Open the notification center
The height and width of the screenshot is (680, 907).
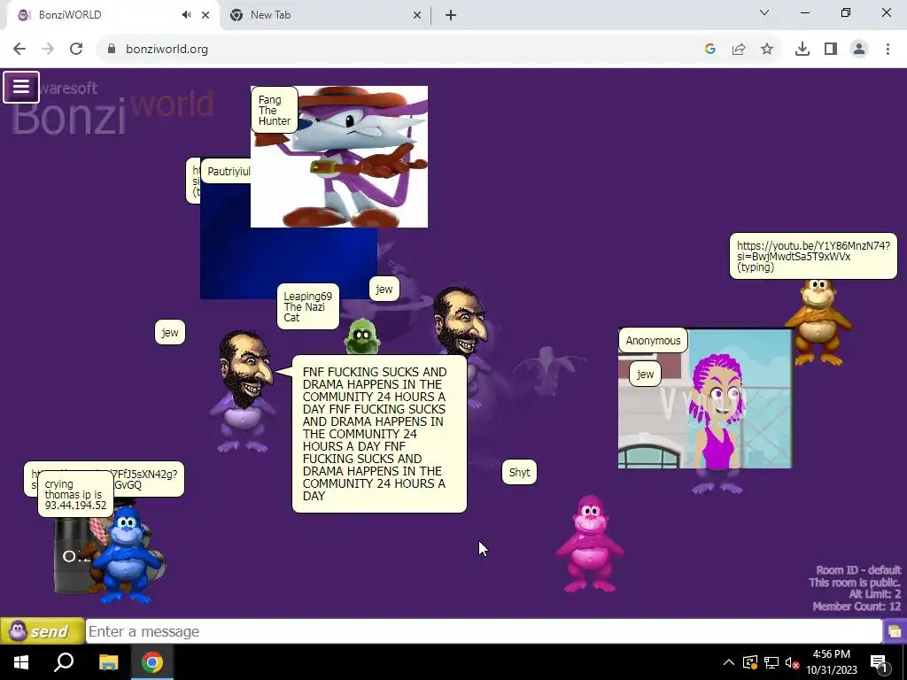click(x=879, y=662)
